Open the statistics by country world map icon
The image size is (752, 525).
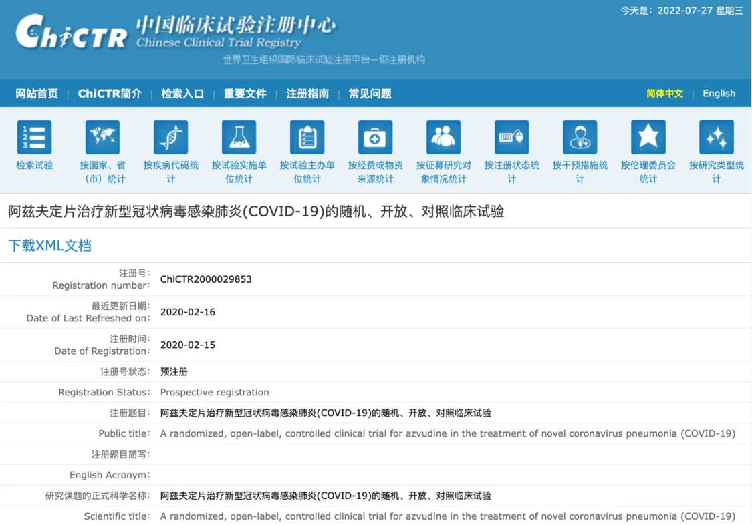tap(102, 138)
